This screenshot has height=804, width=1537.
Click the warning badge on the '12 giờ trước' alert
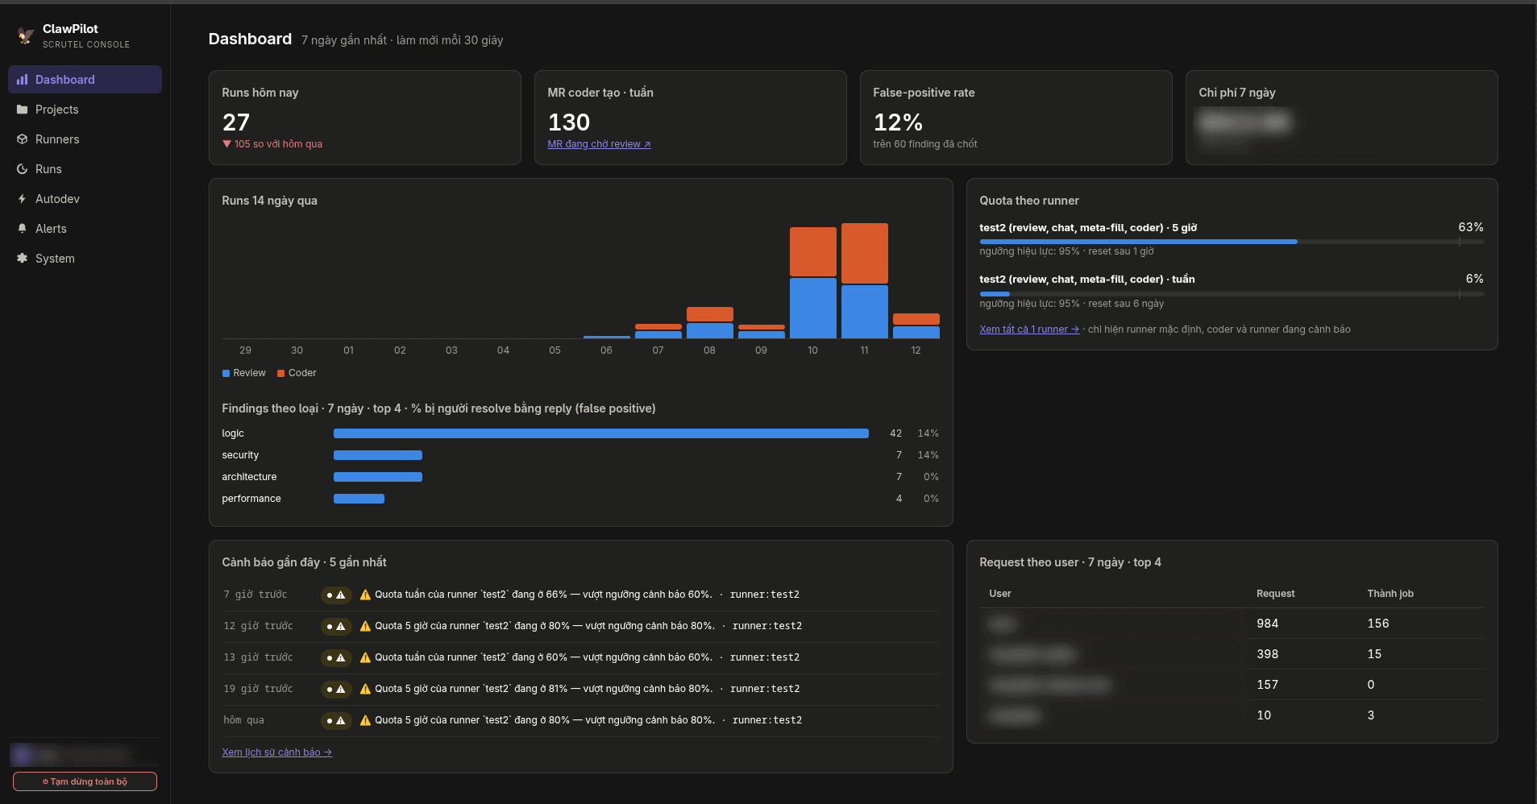coord(336,627)
